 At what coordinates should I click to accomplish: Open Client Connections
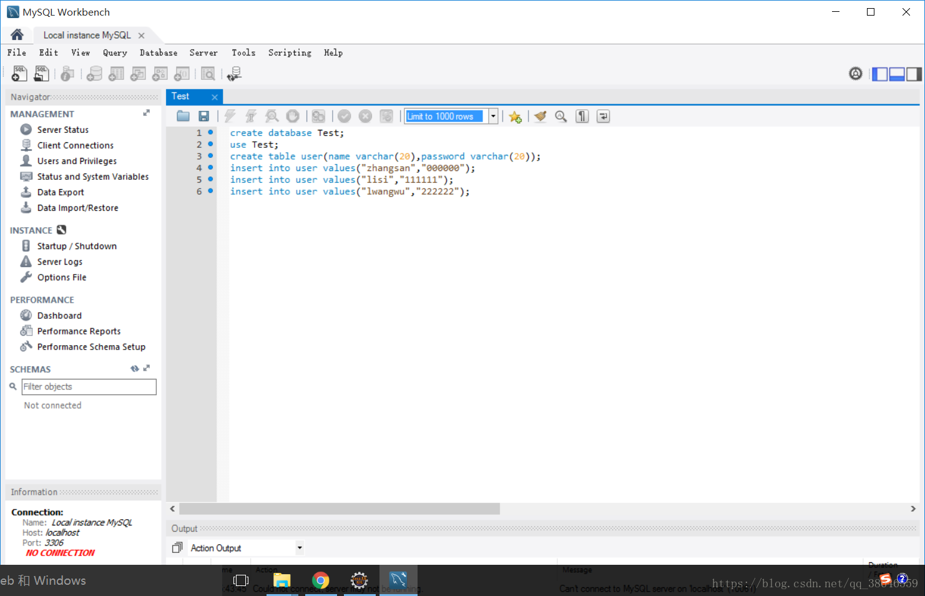pyautogui.click(x=75, y=145)
